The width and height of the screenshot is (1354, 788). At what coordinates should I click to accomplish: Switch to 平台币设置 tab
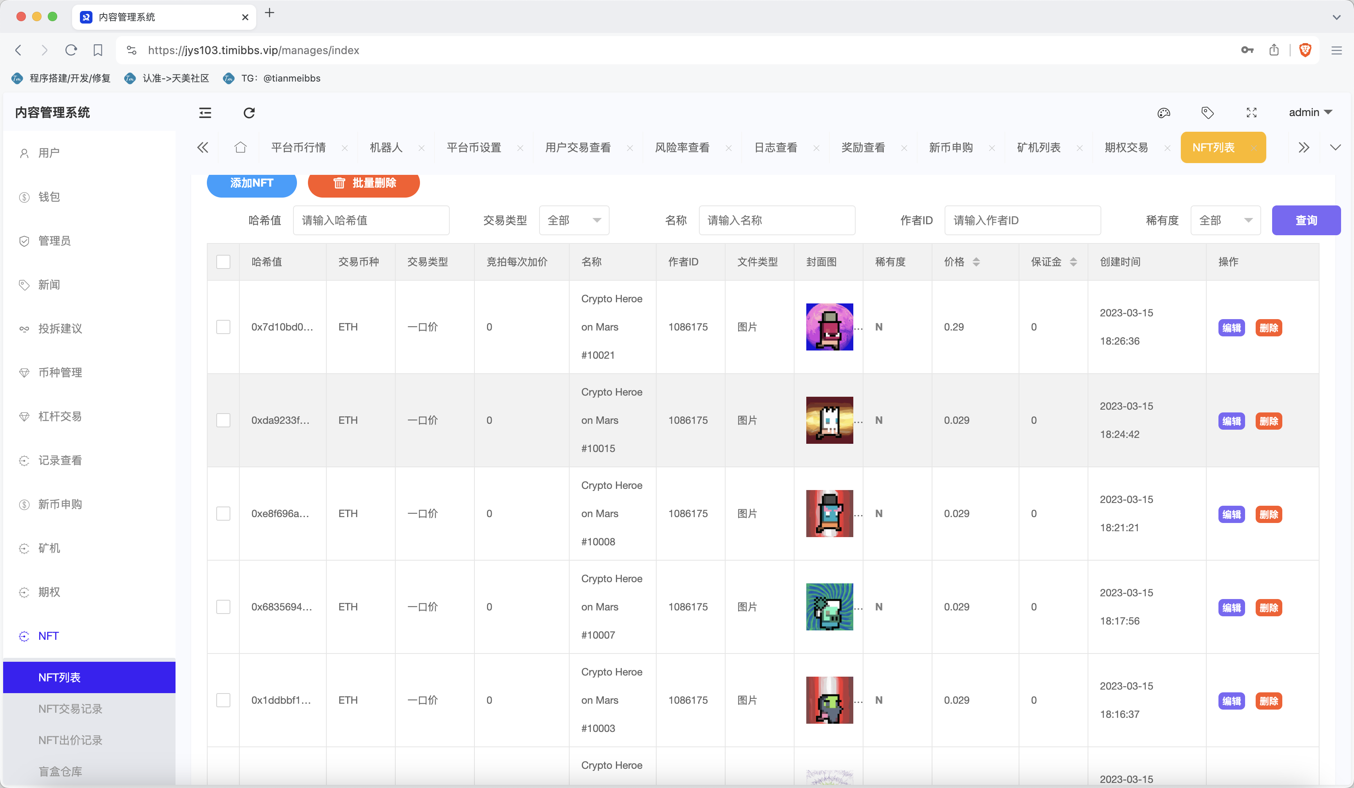pyautogui.click(x=473, y=148)
